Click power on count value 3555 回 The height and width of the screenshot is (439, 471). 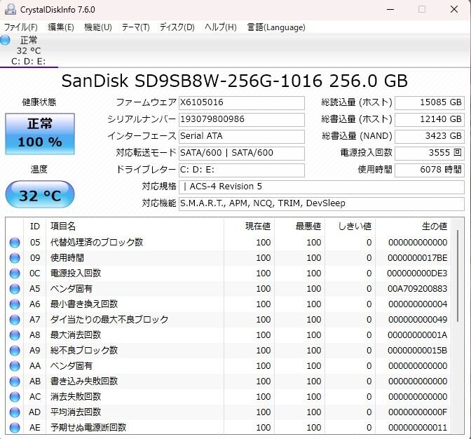430,154
